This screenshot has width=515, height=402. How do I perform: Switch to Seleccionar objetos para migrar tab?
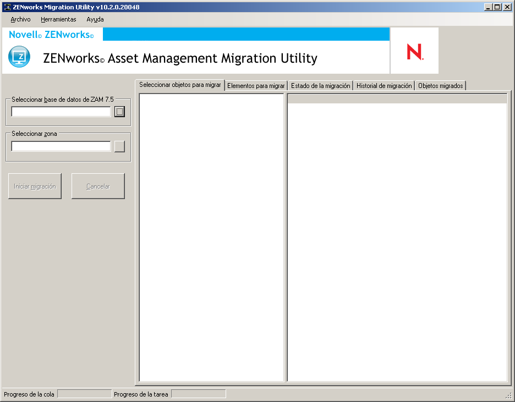coord(180,85)
